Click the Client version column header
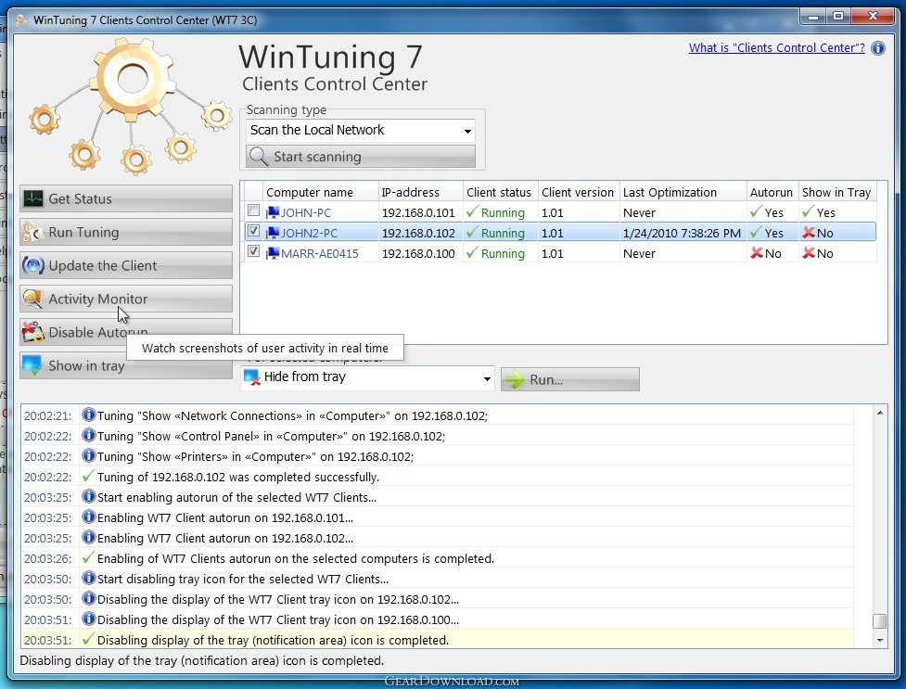906x689 pixels. pos(579,193)
